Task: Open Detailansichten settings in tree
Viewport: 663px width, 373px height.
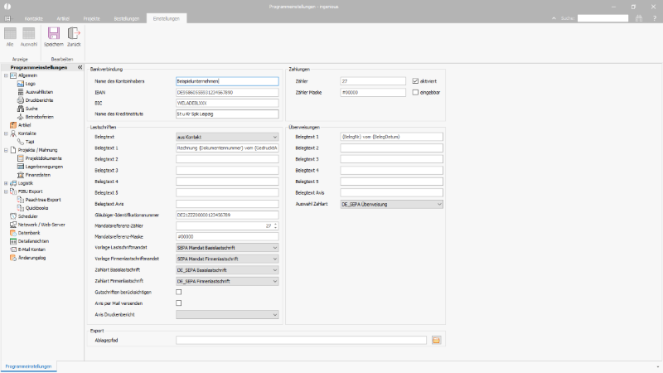Action: (33, 241)
